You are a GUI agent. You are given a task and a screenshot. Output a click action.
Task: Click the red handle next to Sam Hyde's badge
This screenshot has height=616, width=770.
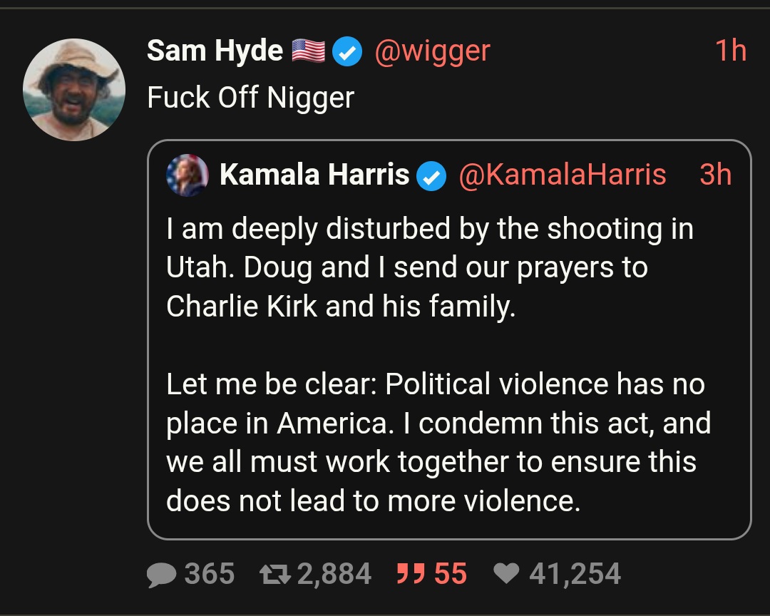point(432,51)
